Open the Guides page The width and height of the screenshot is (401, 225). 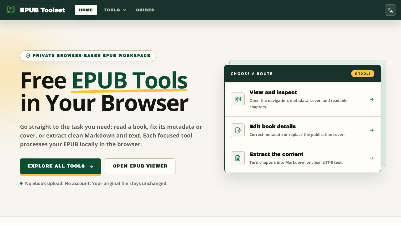point(145,10)
